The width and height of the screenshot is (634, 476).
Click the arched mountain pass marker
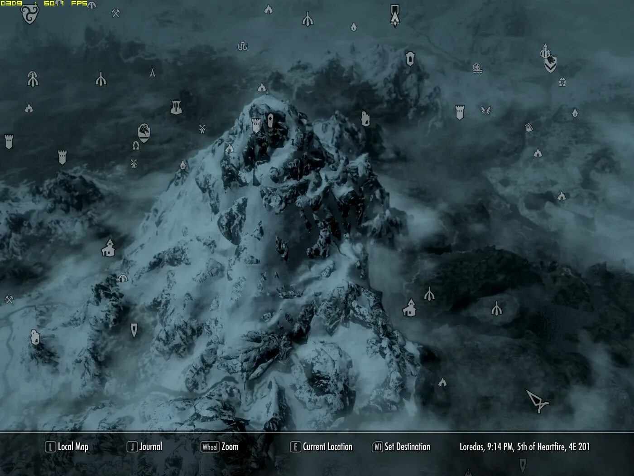tap(410, 58)
